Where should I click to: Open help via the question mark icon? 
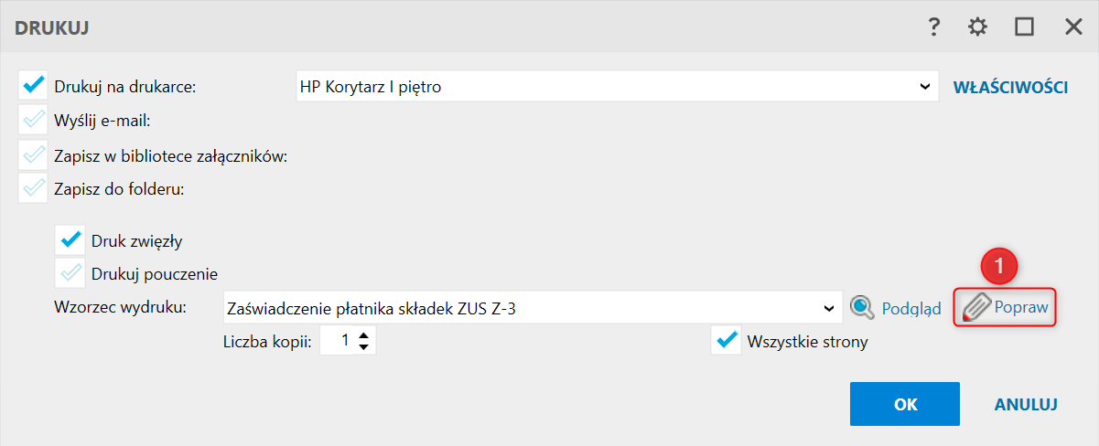tap(933, 27)
